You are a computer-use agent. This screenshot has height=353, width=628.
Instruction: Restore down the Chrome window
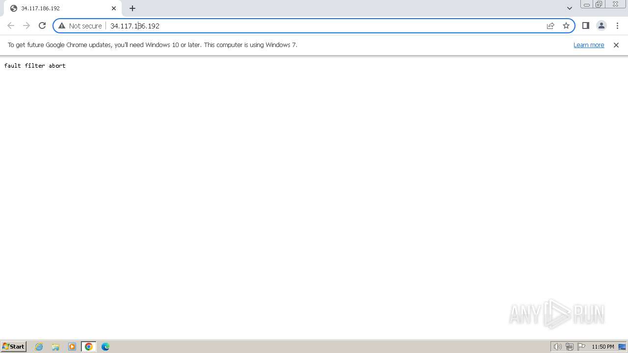click(x=599, y=4)
